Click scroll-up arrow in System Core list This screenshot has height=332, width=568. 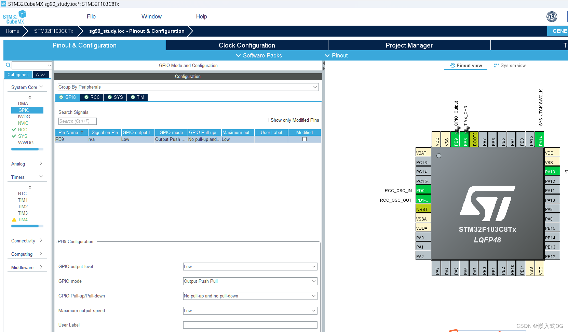pyautogui.click(x=30, y=97)
